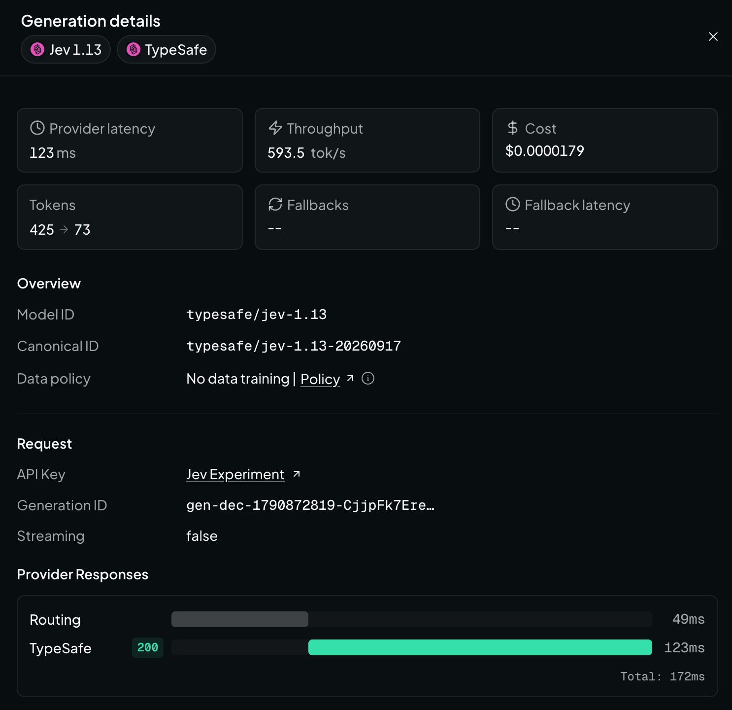This screenshot has height=710, width=732.
Task: Click the Routing time 49ms
Action: click(689, 619)
